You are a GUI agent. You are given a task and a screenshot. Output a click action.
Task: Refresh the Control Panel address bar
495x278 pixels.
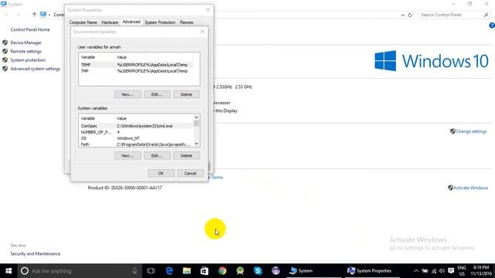pyautogui.click(x=410, y=15)
